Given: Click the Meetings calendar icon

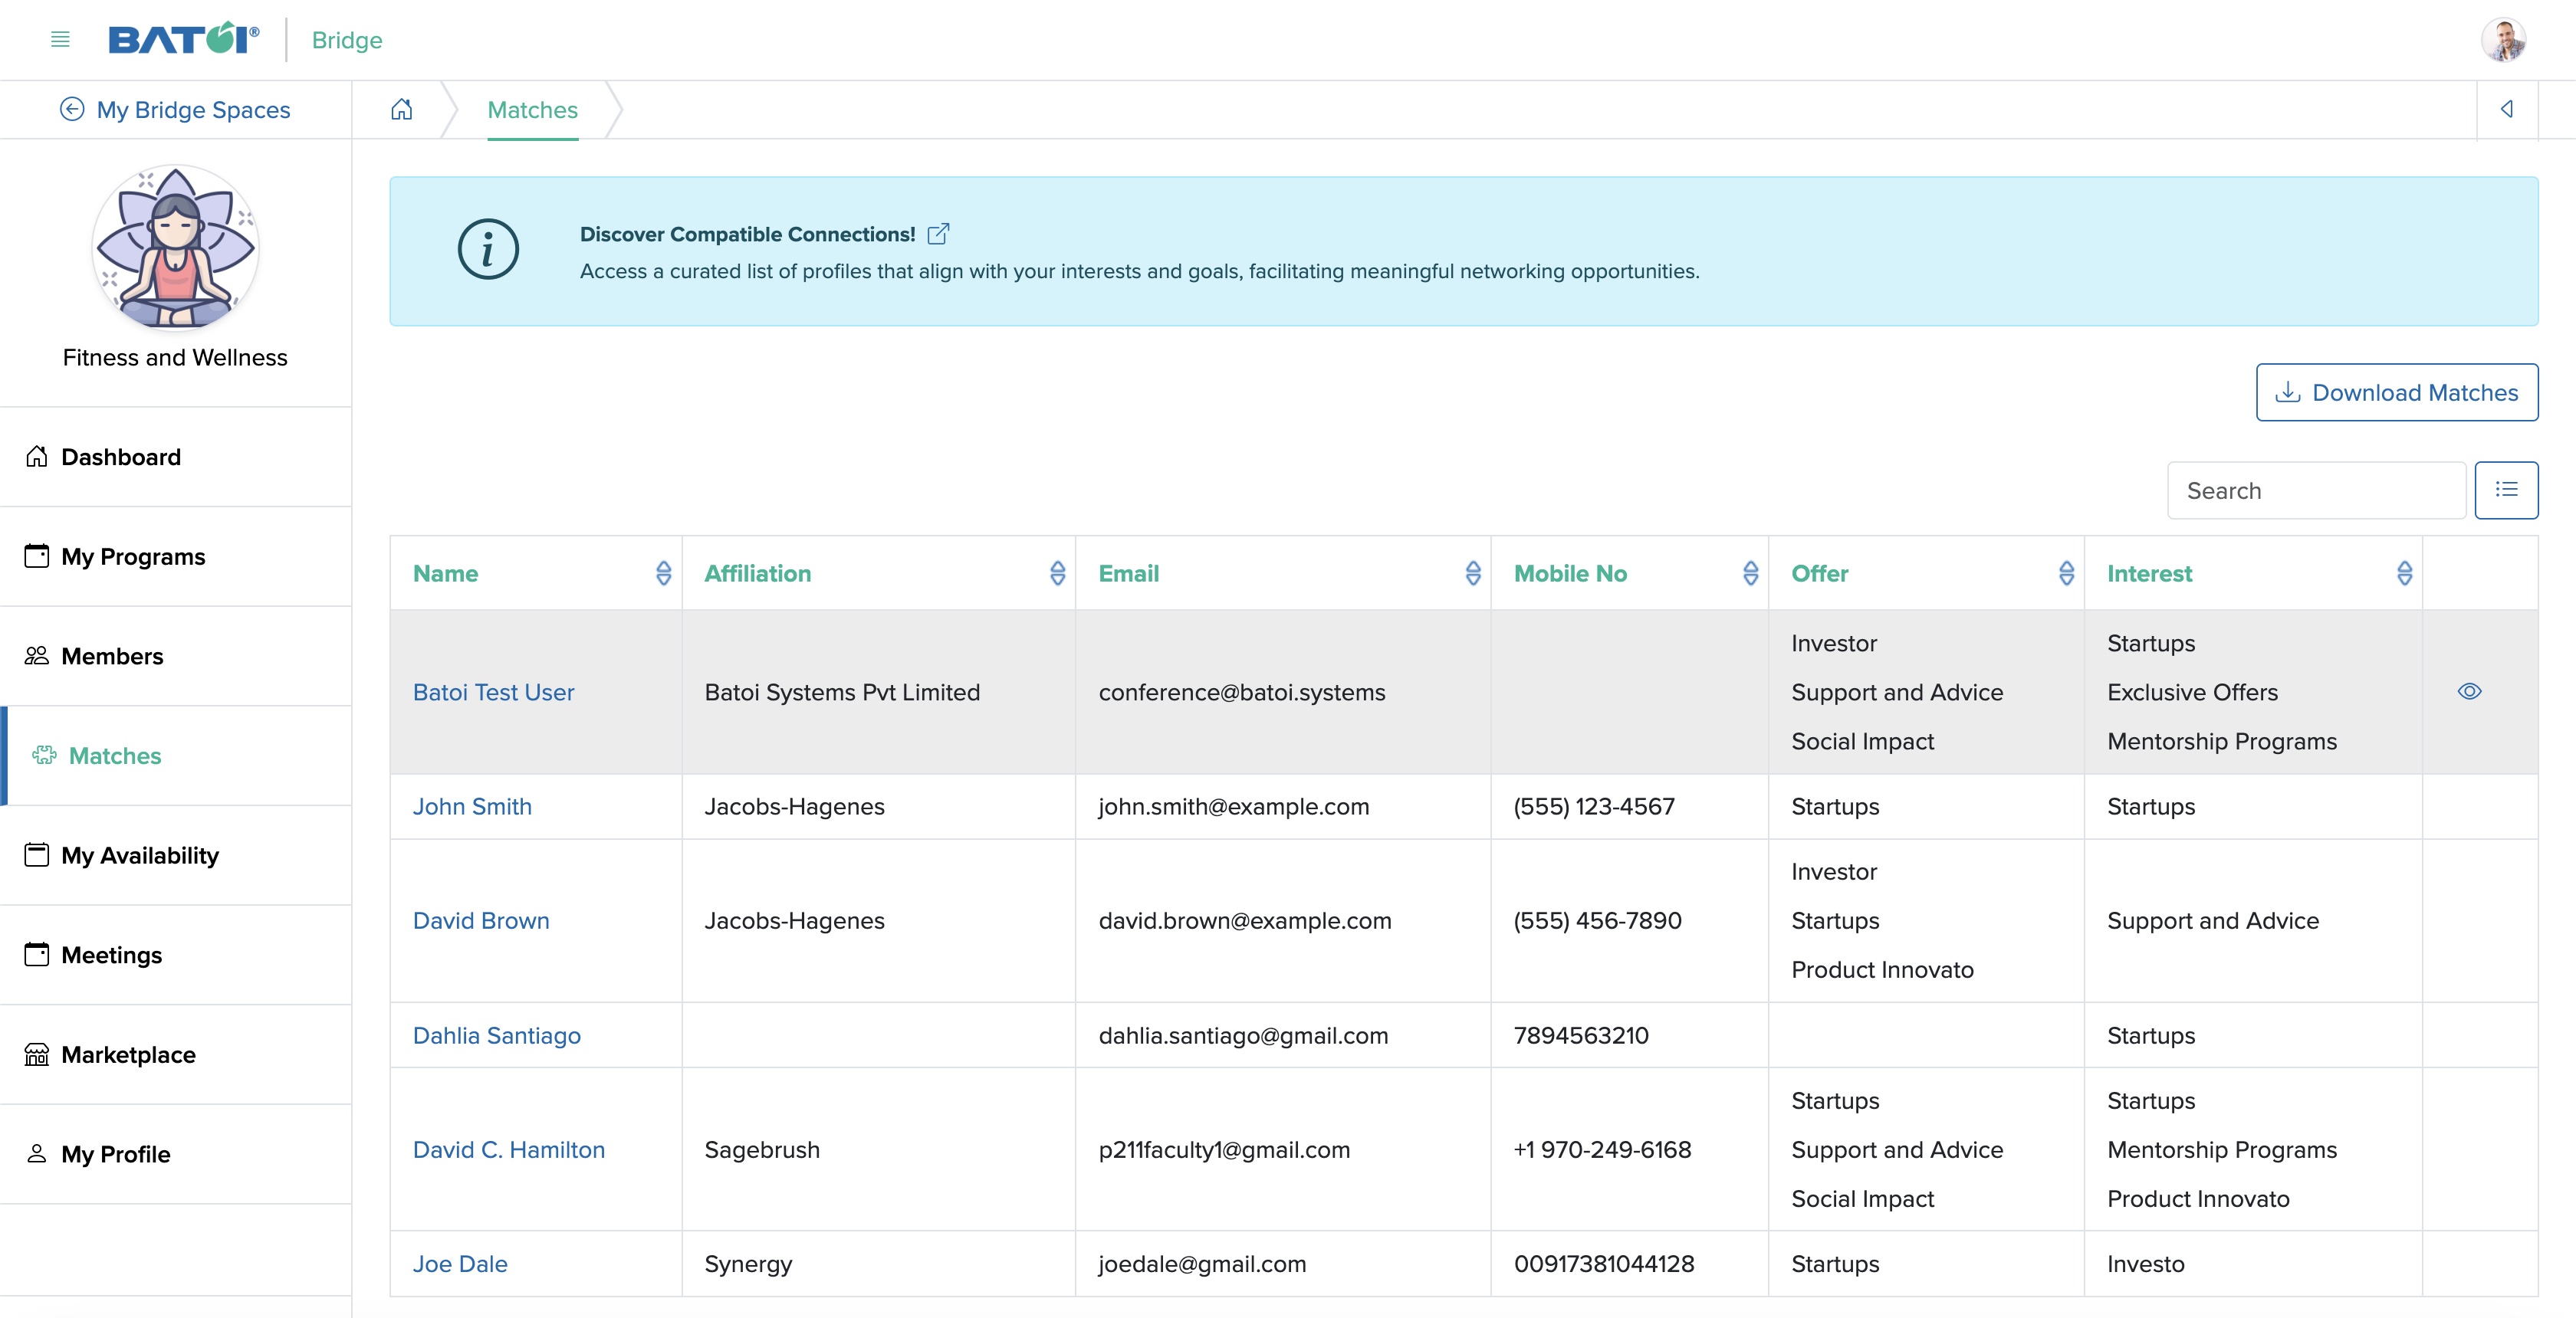Looking at the screenshot, I should (37, 954).
